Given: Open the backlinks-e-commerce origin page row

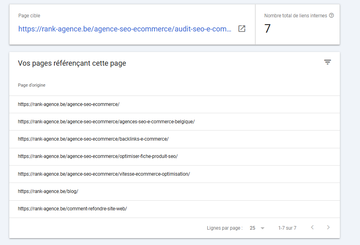Looking at the screenshot, I should point(93,139).
